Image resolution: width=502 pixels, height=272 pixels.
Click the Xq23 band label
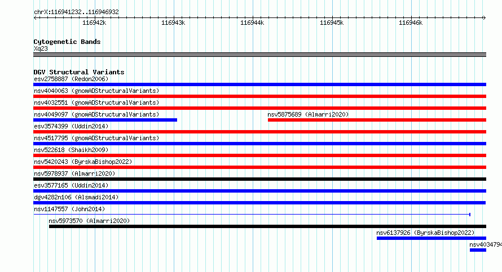tap(41, 48)
